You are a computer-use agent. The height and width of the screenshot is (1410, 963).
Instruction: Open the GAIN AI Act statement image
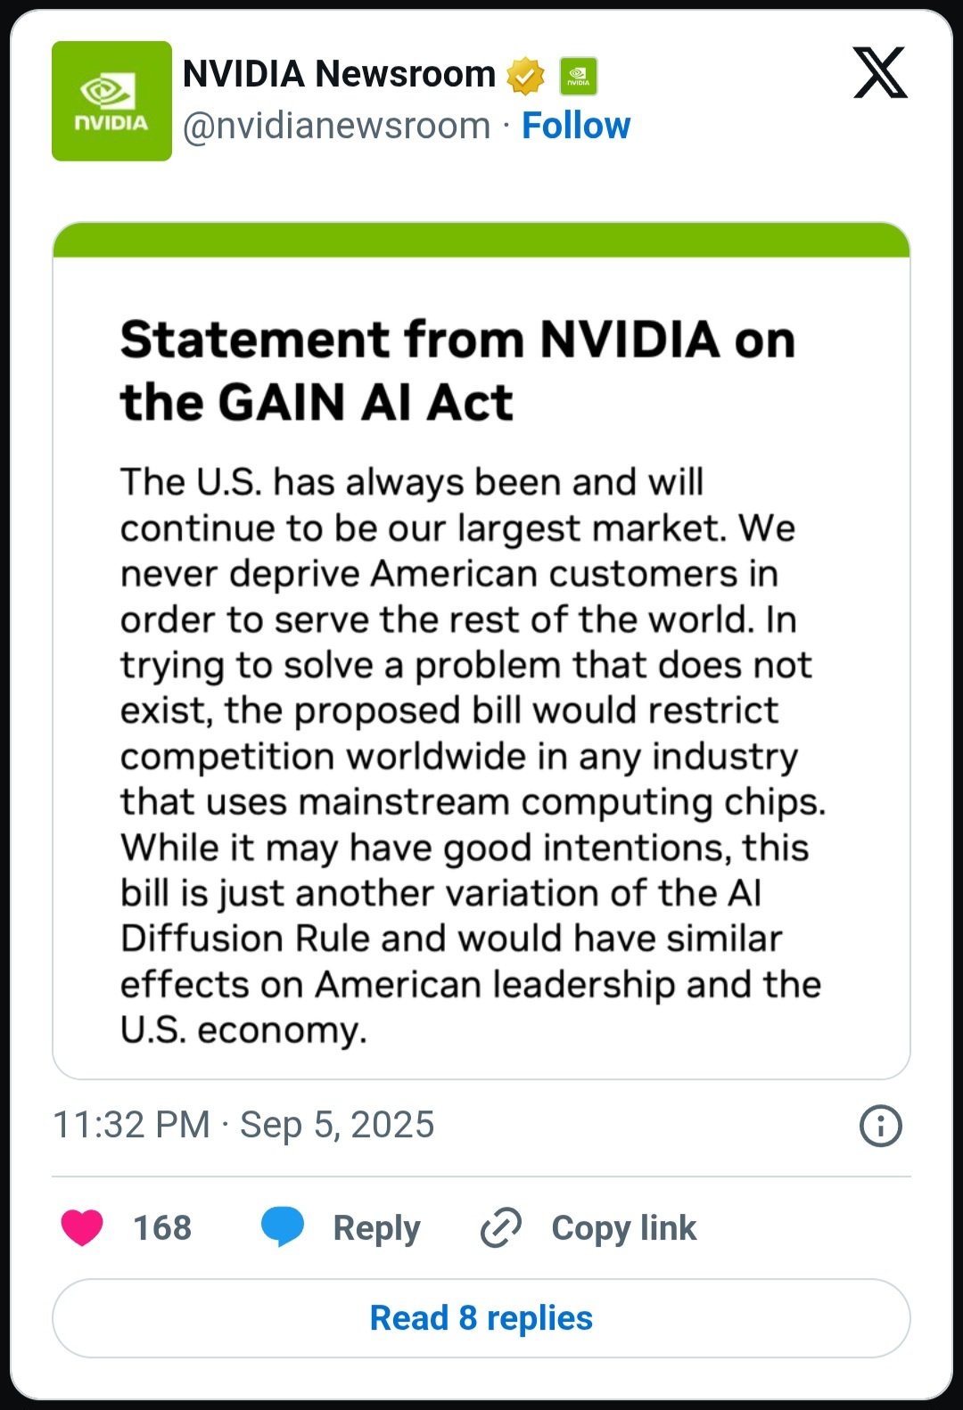click(x=481, y=651)
